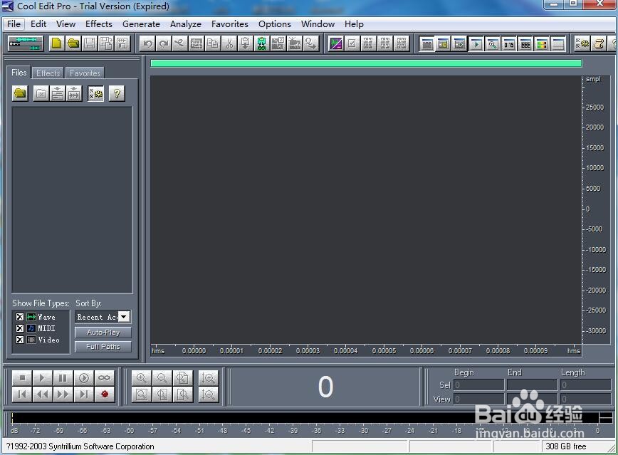The height and width of the screenshot is (455, 618).
Task: Toggle the MIDI file type checkbox
Action: (20, 328)
